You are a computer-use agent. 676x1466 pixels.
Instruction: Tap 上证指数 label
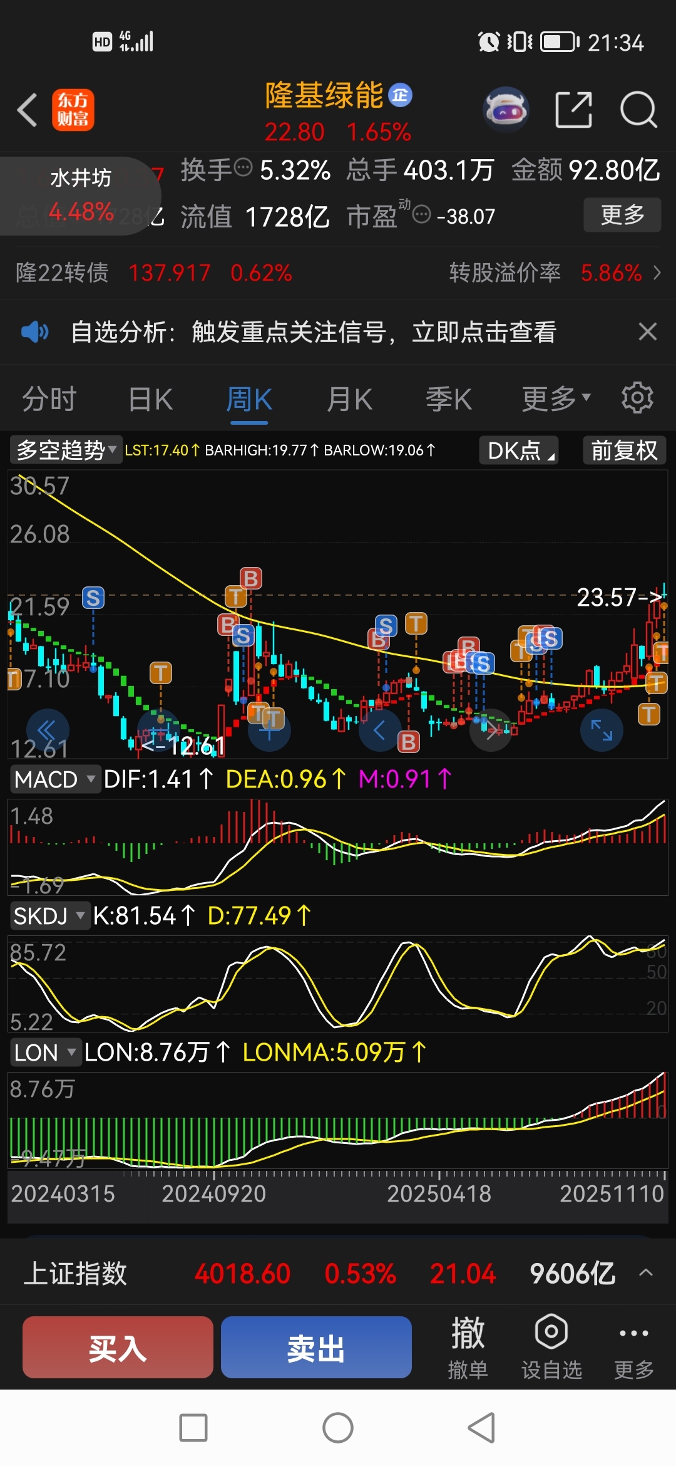tap(75, 1273)
